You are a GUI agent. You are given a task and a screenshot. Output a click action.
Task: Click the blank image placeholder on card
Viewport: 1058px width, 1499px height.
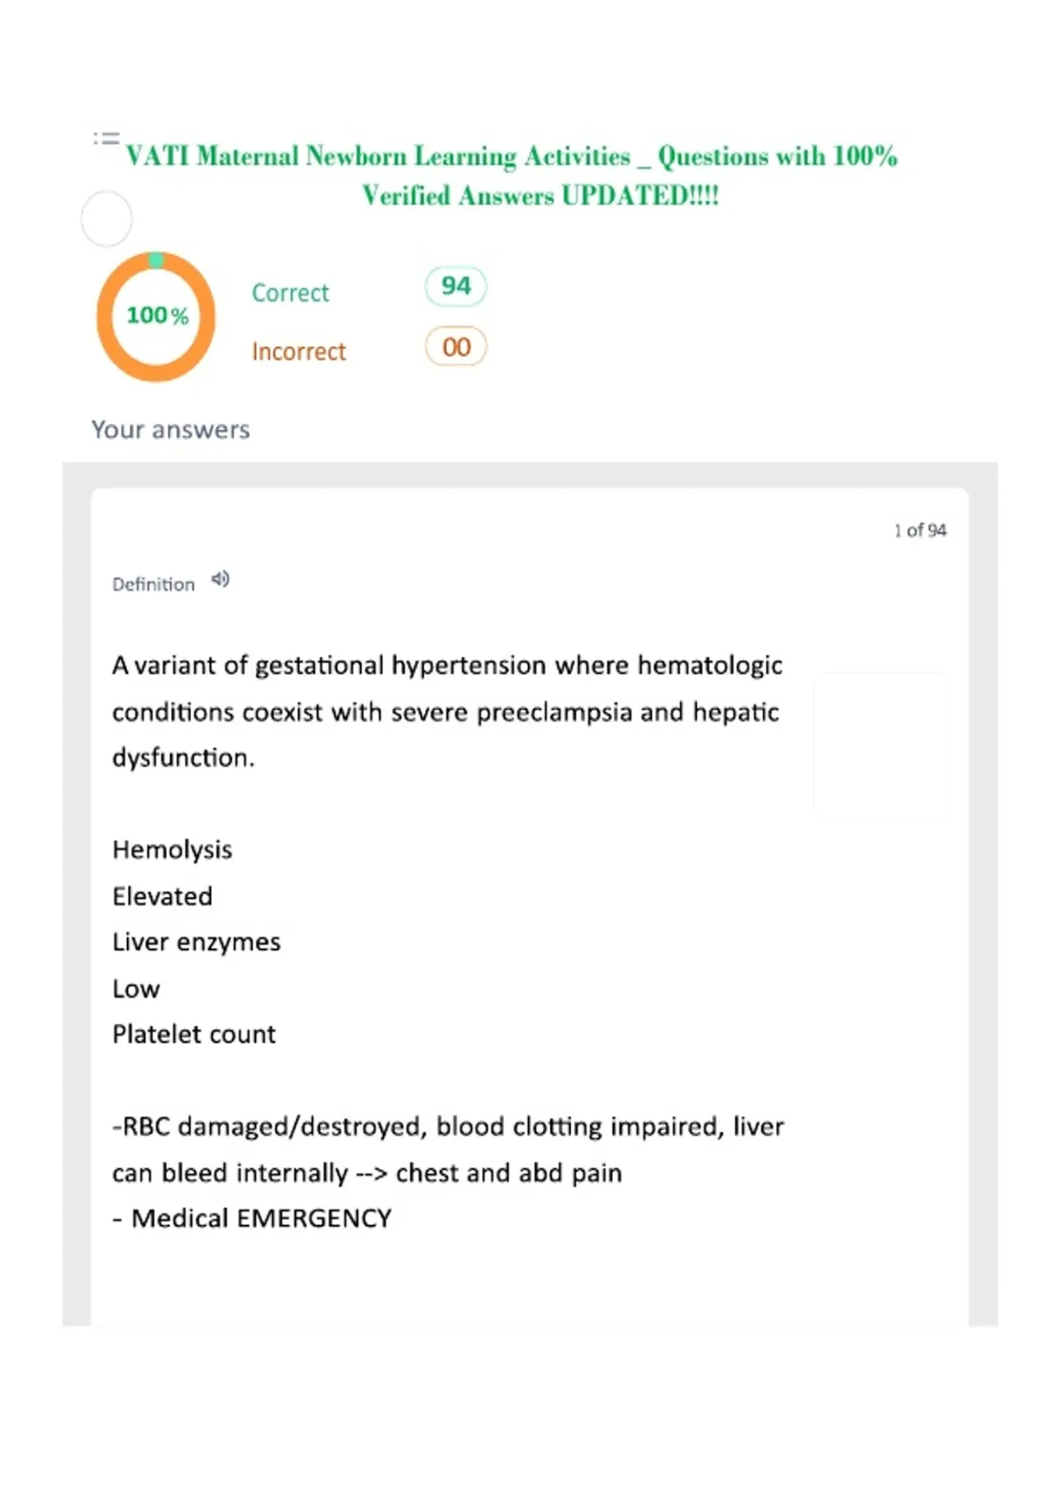880,746
